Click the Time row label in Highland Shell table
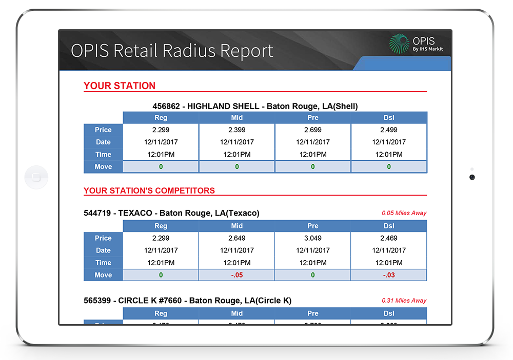The image size is (513, 360). (x=103, y=155)
